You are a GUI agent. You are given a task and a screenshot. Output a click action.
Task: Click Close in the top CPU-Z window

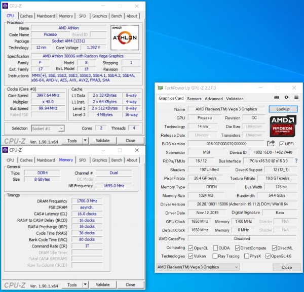[x=131, y=141]
